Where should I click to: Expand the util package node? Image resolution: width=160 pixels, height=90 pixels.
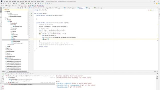click(x=10, y=33)
